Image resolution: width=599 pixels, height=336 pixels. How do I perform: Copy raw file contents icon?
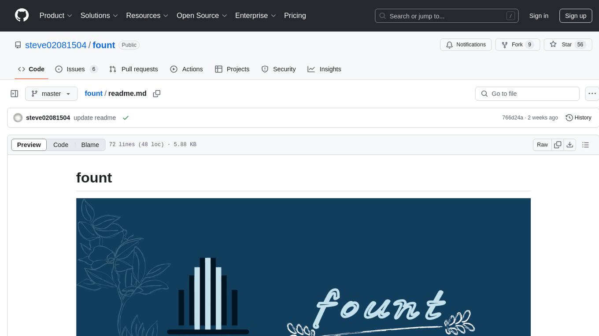click(x=558, y=145)
